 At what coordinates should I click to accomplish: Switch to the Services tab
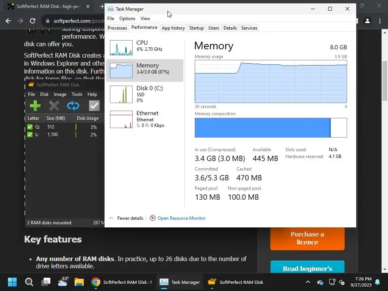point(249,28)
